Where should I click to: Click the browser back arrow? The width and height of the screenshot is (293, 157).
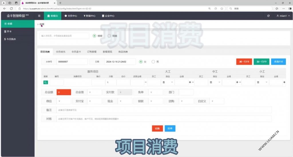tap(5, 9)
